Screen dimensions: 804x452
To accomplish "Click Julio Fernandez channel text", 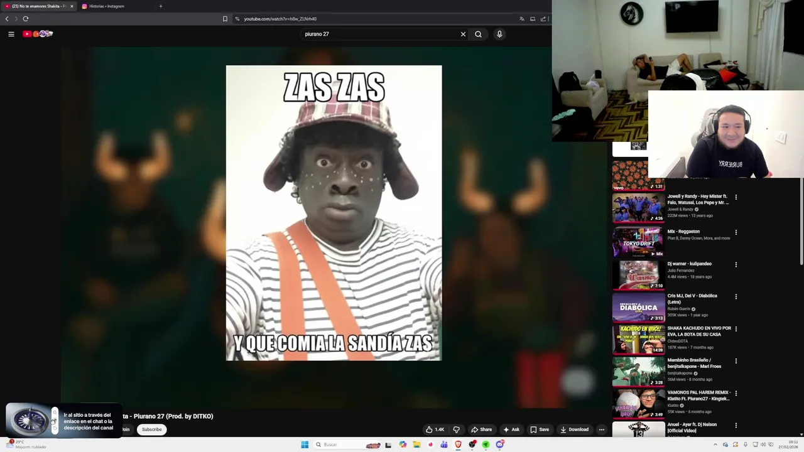I will [x=681, y=271].
